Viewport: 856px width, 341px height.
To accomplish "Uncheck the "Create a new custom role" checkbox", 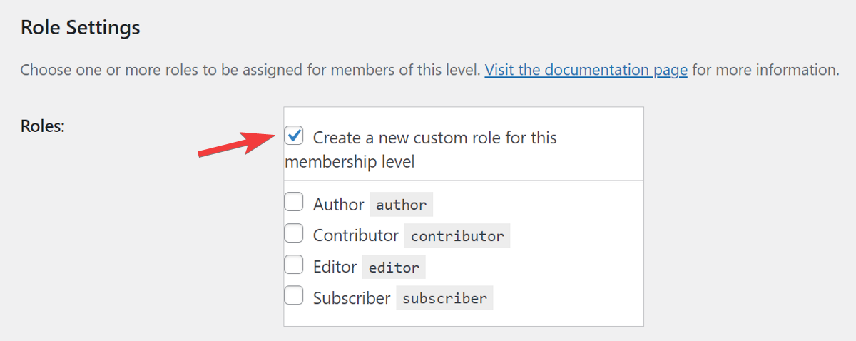I will 294,136.
